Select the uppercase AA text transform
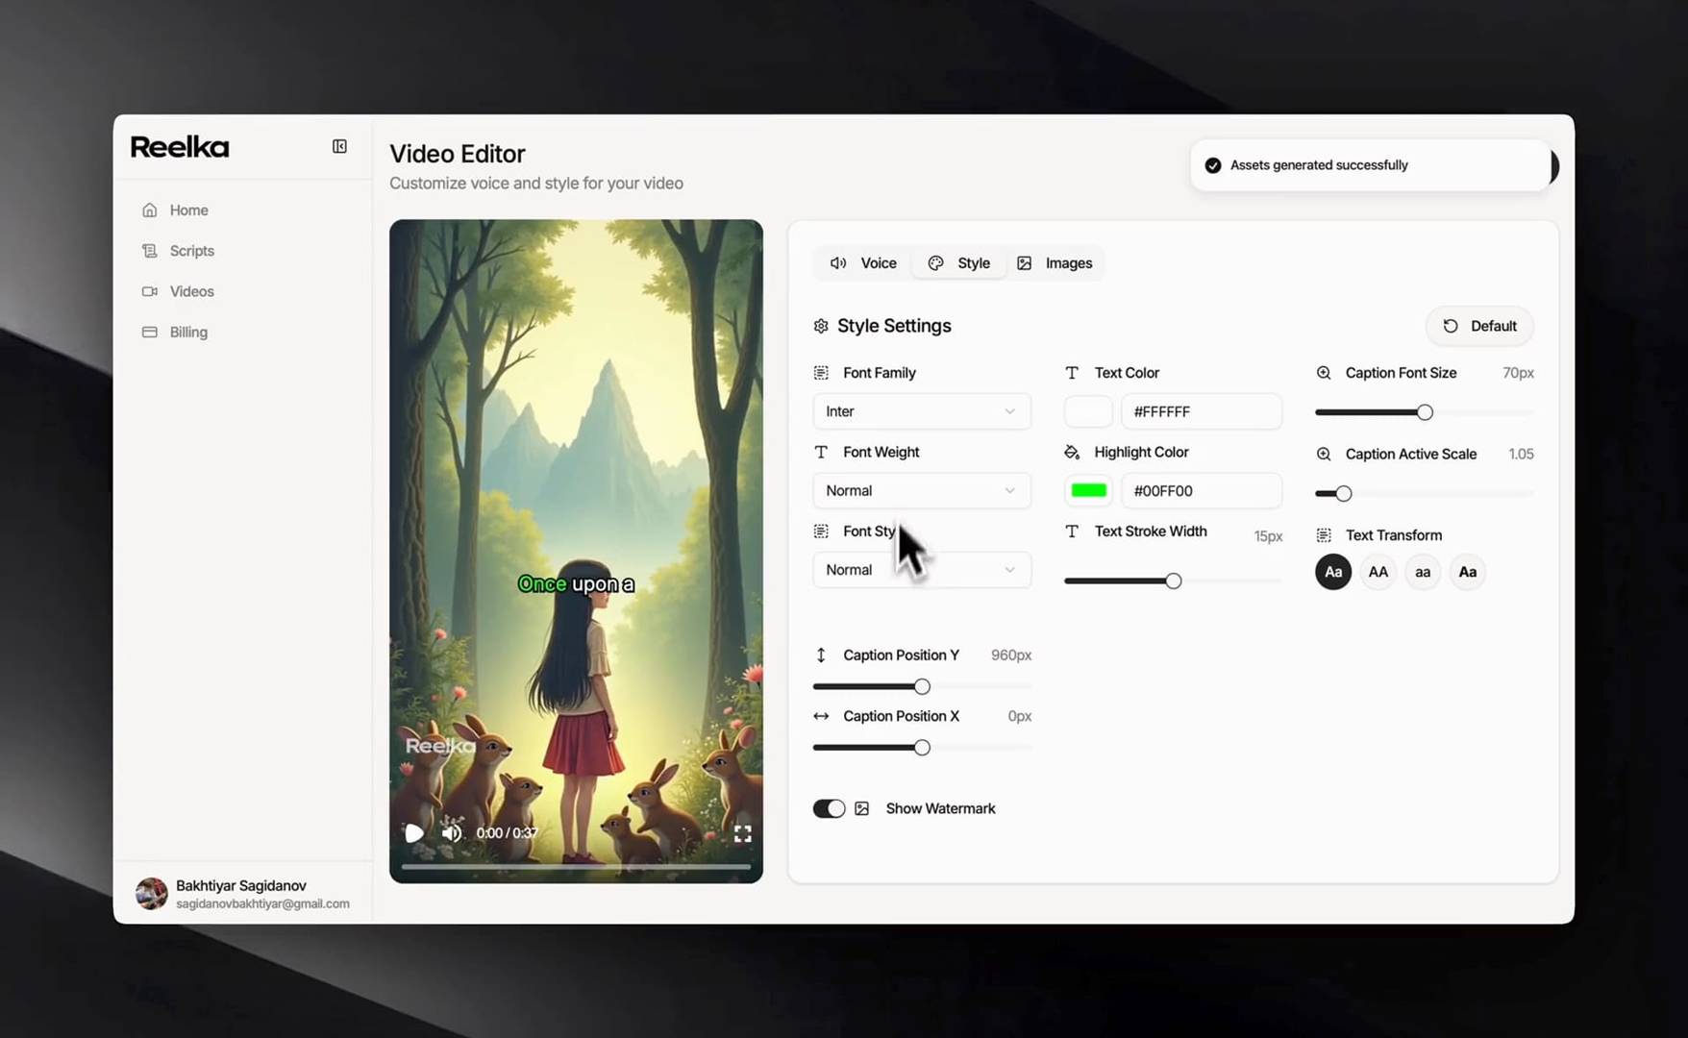This screenshot has height=1038, width=1688. 1378,572
